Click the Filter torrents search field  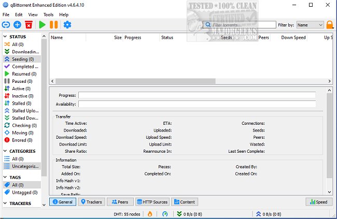click(240, 25)
